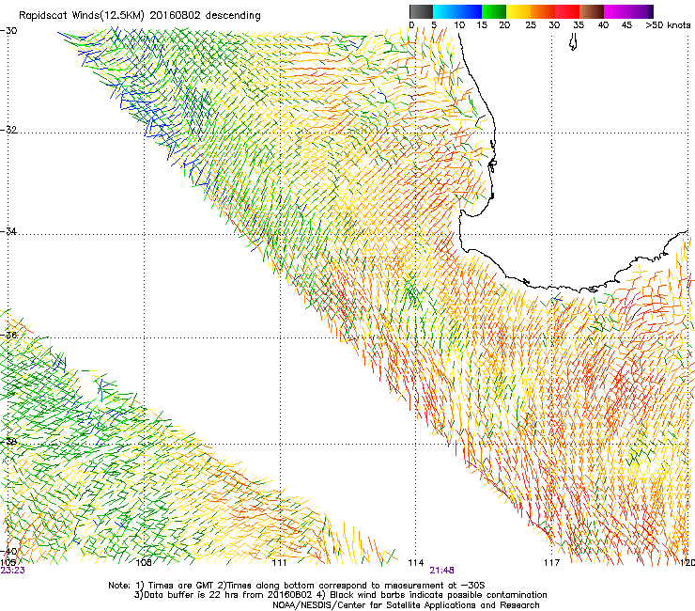Click the '111' longitude label
Screen dimensions: 695x611
279,563
